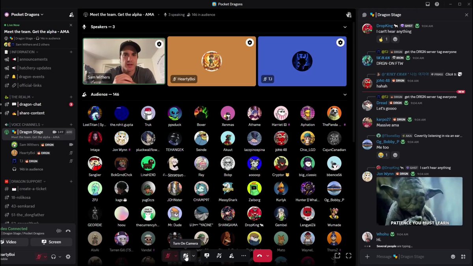
Task: Click TJ speaker tile
Action: pyautogui.click(x=302, y=61)
